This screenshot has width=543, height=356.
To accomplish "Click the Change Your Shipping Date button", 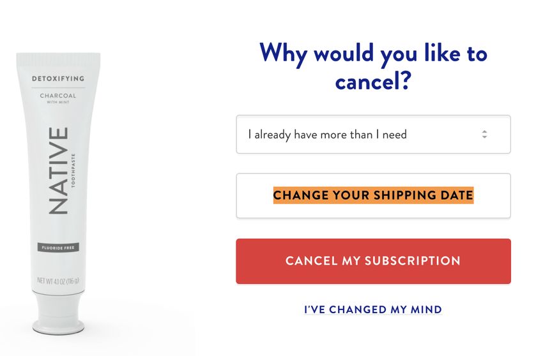I will (373, 196).
